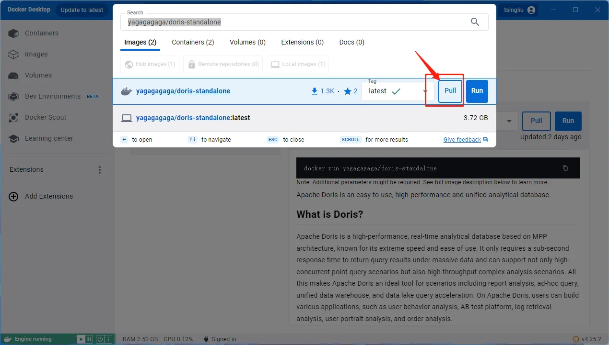
Task: Click the docker run command code block
Action: 438,168
